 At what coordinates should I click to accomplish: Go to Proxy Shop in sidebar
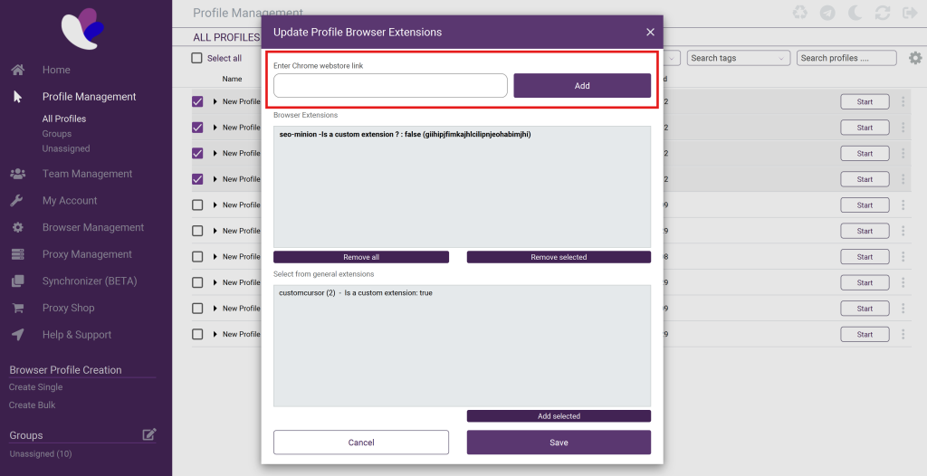(x=68, y=308)
